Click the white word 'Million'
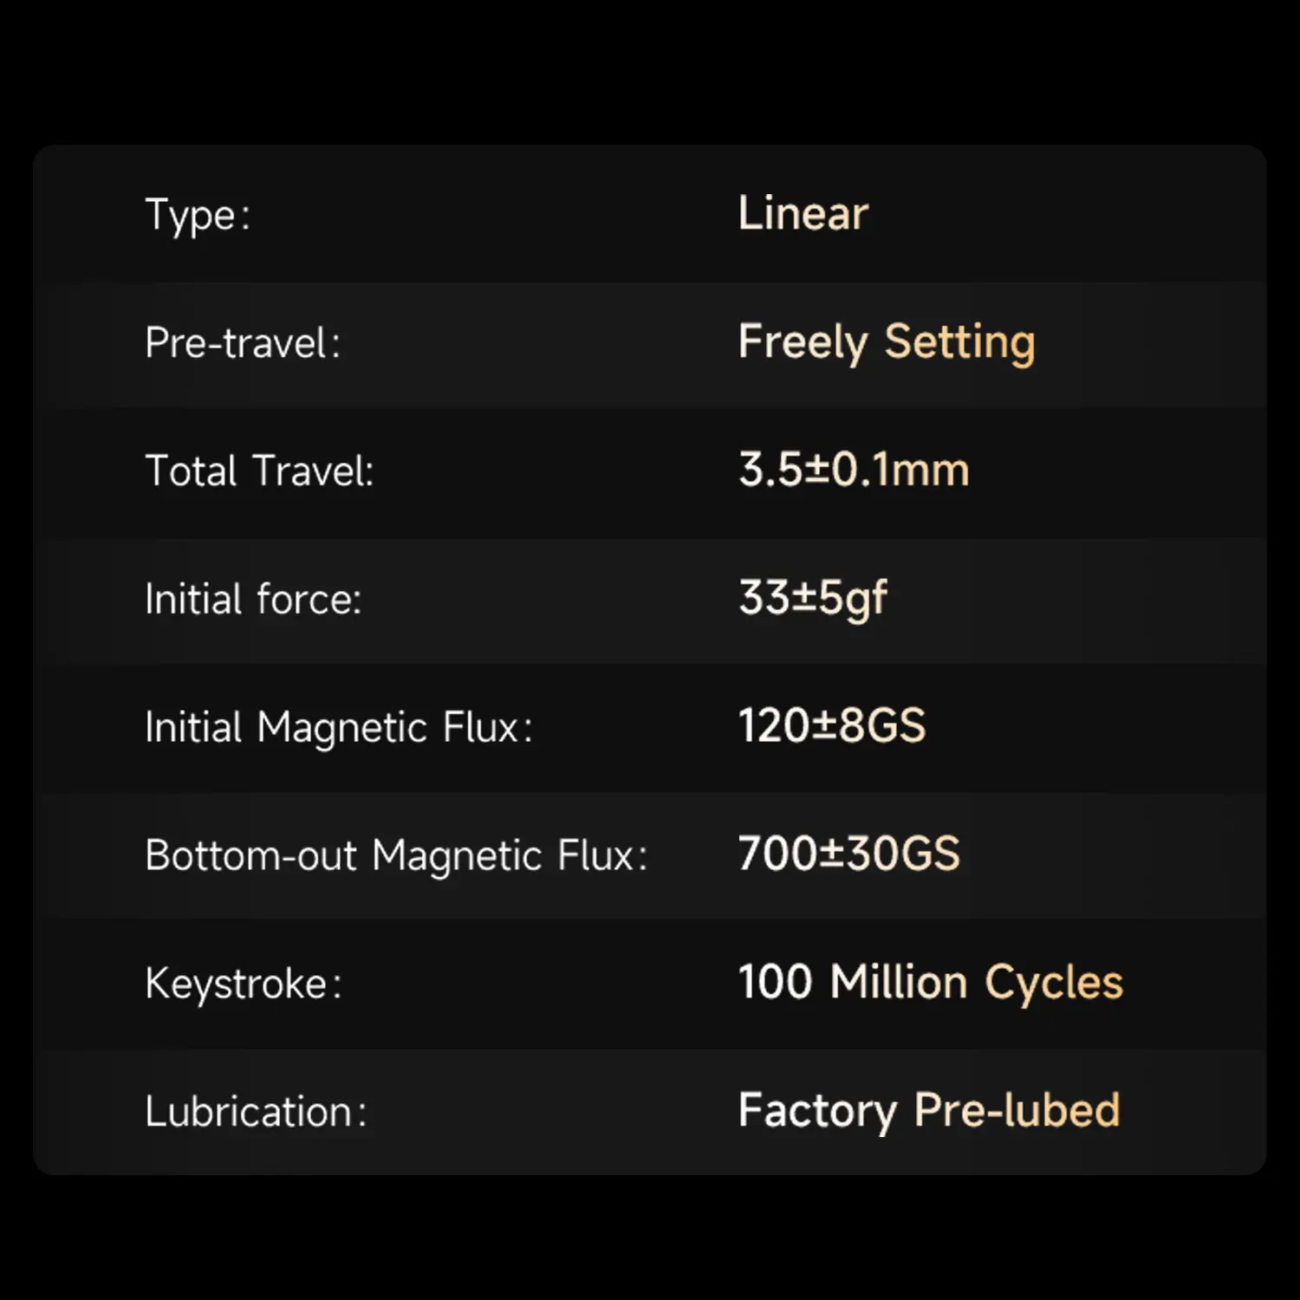The image size is (1300, 1300). coord(898,982)
